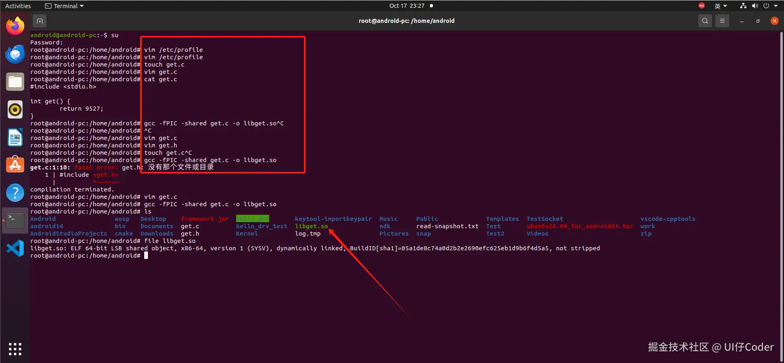Launch Thunderbird mail from the dock
The height and width of the screenshot is (363, 784).
click(x=15, y=54)
